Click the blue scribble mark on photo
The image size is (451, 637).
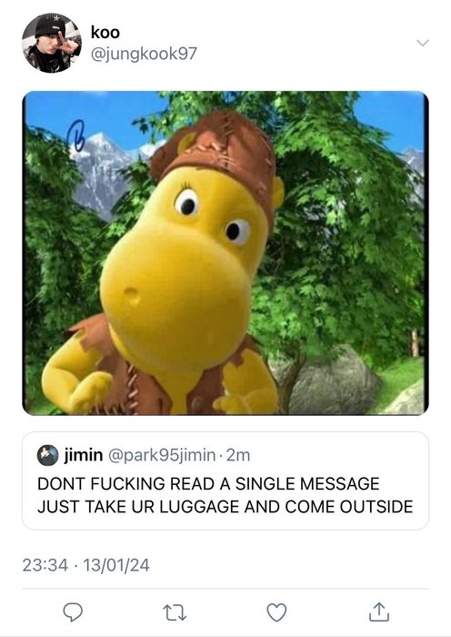(75, 136)
